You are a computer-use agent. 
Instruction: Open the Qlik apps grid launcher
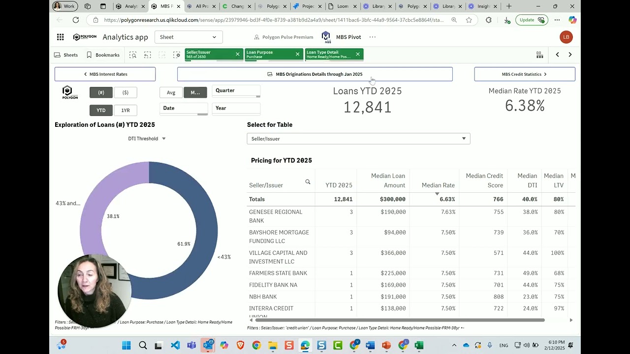pos(60,37)
